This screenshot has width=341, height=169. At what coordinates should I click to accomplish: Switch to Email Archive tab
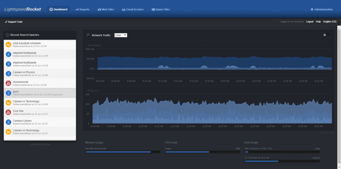133,9
